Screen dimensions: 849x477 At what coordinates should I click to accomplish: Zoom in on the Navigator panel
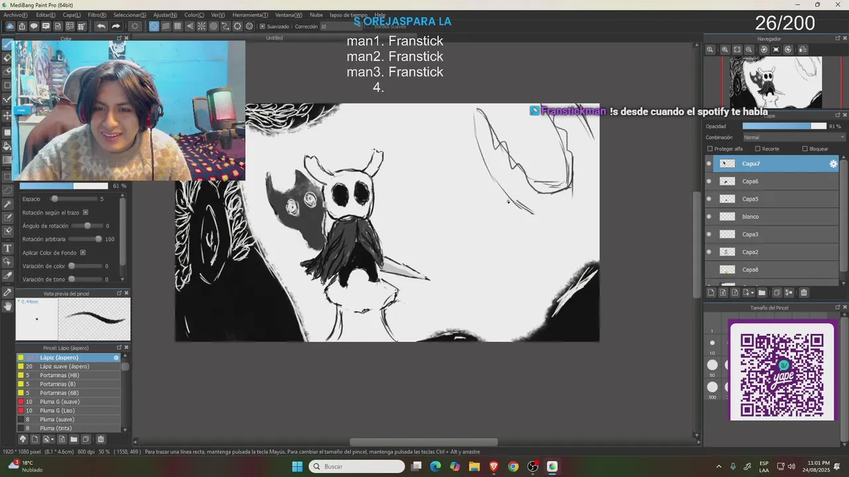point(725,50)
